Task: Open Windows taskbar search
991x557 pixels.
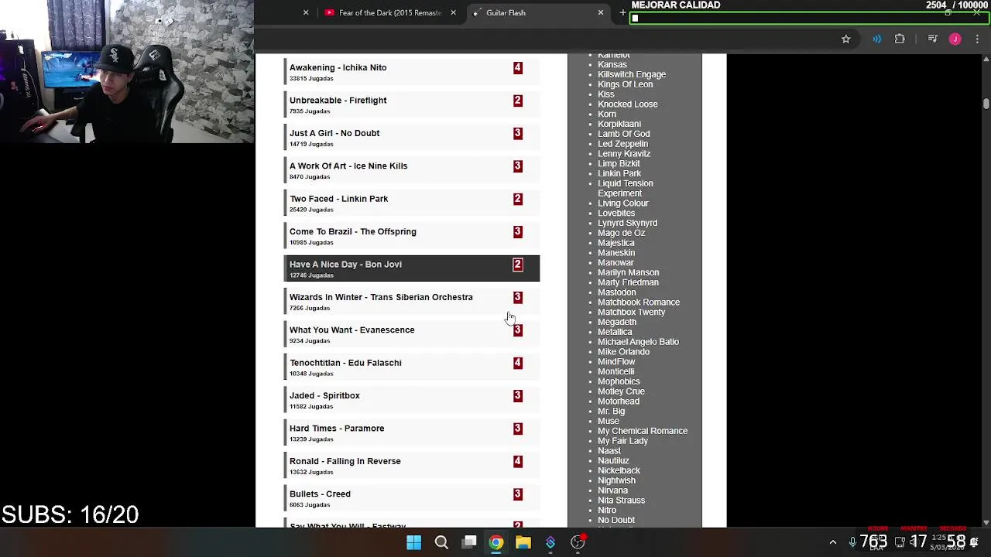Action: point(441,542)
